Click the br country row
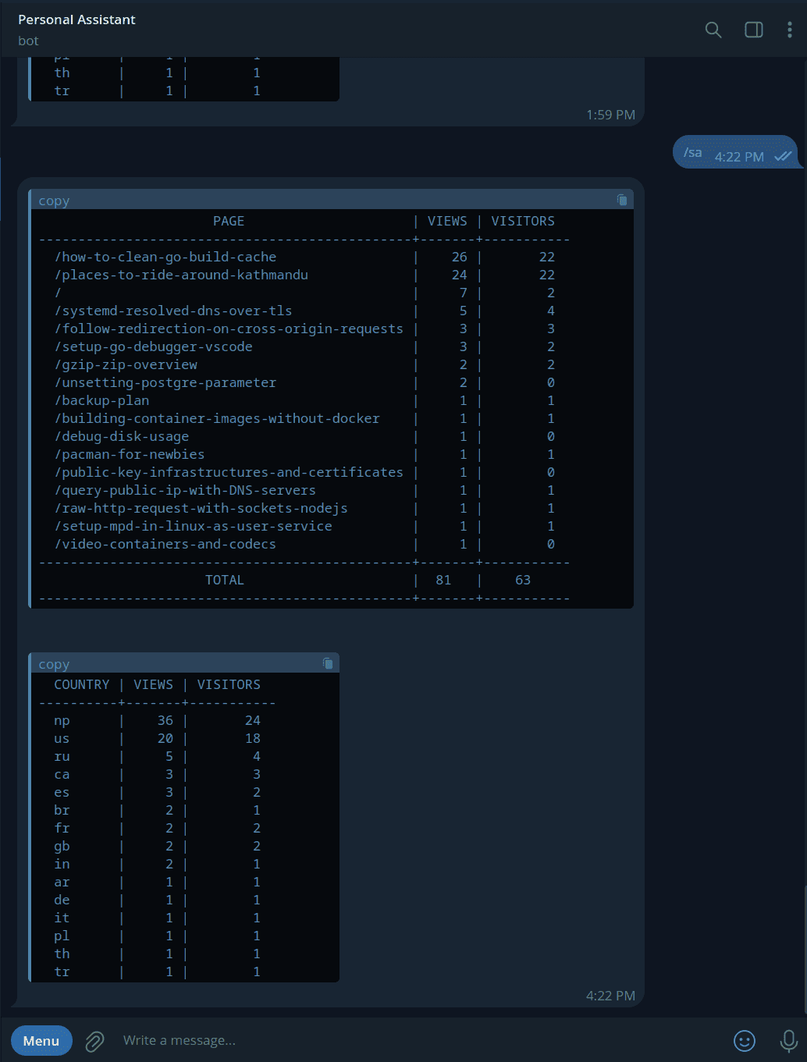Screen dimensions: 807x1062 [x=156, y=810]
